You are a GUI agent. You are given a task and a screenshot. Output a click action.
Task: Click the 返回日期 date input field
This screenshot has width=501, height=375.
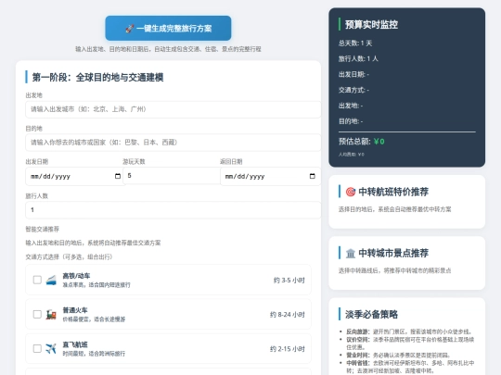click(270, 176)
